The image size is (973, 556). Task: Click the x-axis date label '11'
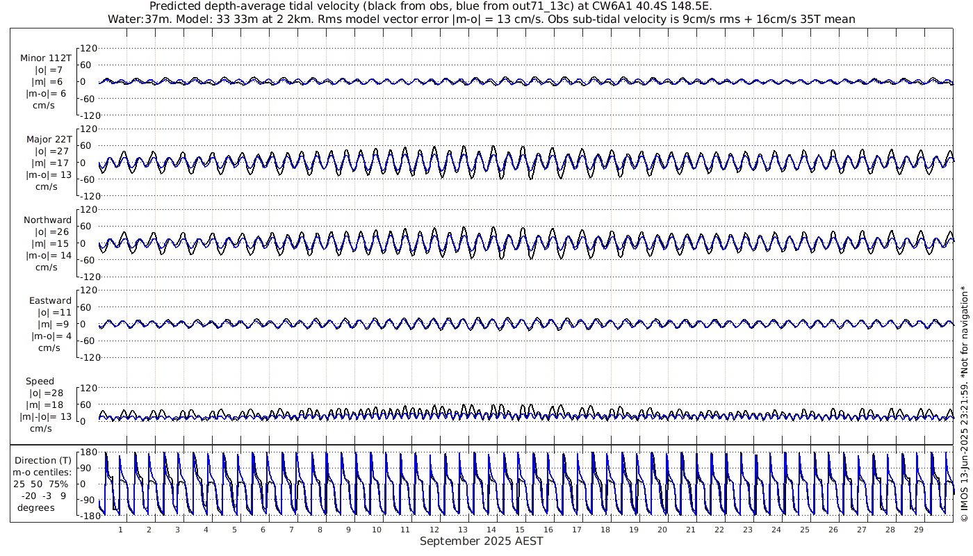(405, 530)
